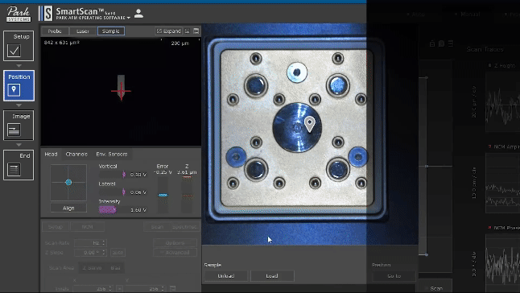Switch to the Probe view tab

pos(55,31)
